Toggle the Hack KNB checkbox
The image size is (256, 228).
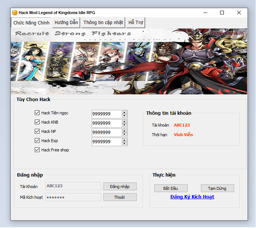pyautogui.click(x=37, y=122)
